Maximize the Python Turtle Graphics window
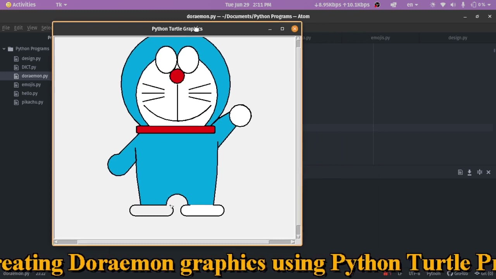 (x=282, y=29)
